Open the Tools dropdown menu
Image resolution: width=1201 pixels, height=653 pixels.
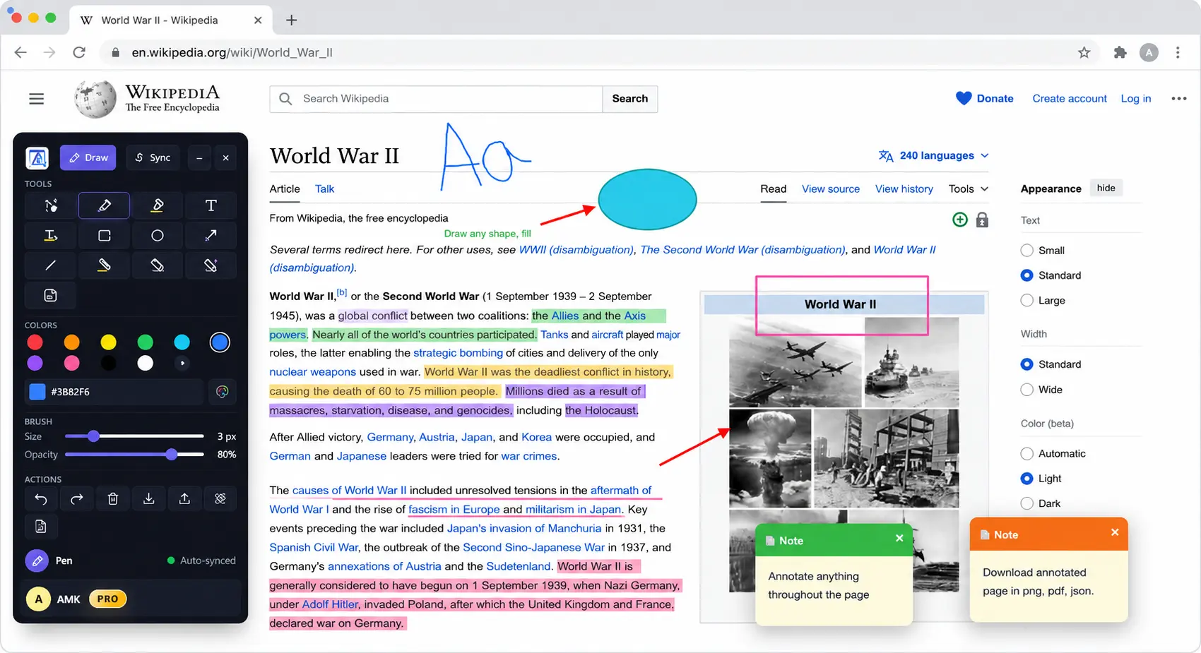coord(969,188)
